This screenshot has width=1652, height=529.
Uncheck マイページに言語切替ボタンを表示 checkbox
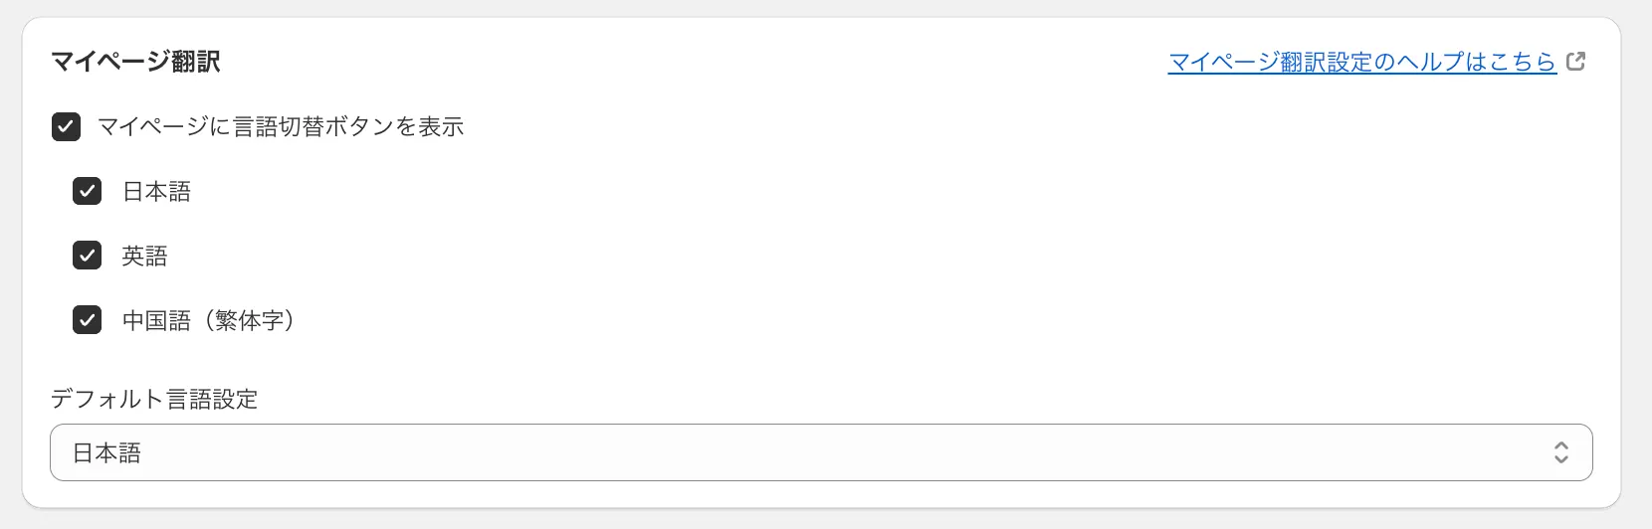coord(66,126)
